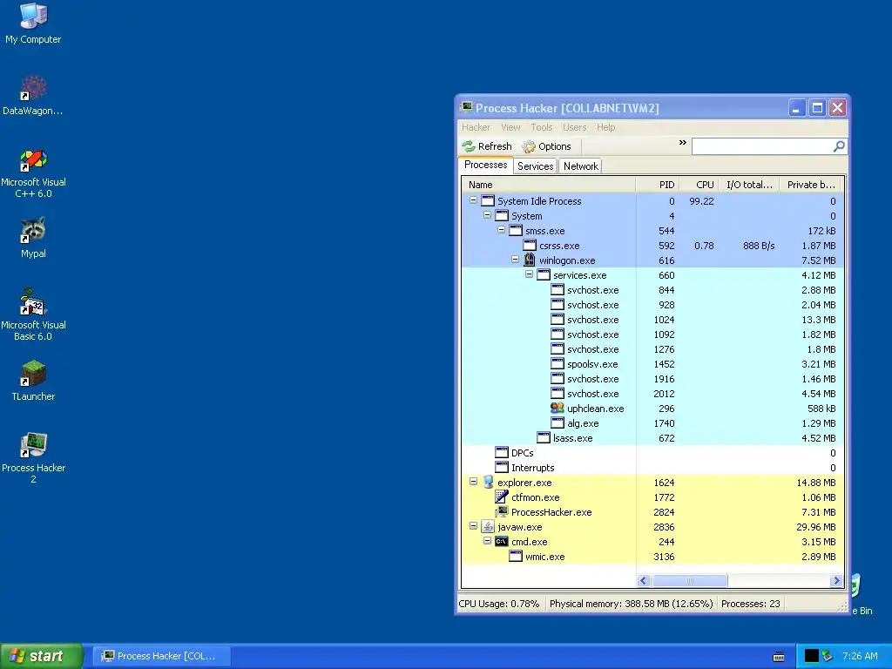This screenshot has width=892, height=669.
Task: Click the explorer.exe process icon
Action: click(x=488, y=482)
